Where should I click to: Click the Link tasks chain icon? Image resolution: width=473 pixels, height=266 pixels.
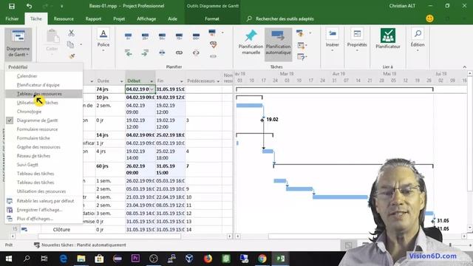point(179,52)
